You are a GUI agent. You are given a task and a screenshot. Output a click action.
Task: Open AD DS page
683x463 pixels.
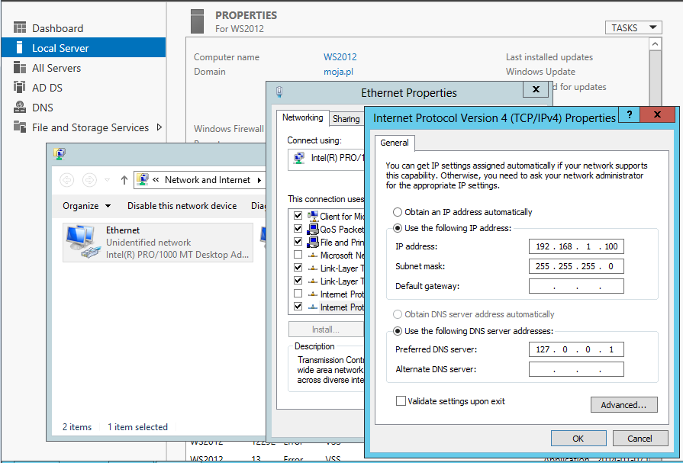(47, 88)
